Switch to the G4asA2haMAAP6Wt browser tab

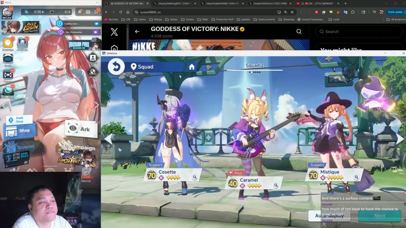click(222, 3)
